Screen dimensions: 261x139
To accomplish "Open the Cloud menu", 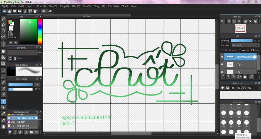I will pyautogui.click(x=125, y=6).
